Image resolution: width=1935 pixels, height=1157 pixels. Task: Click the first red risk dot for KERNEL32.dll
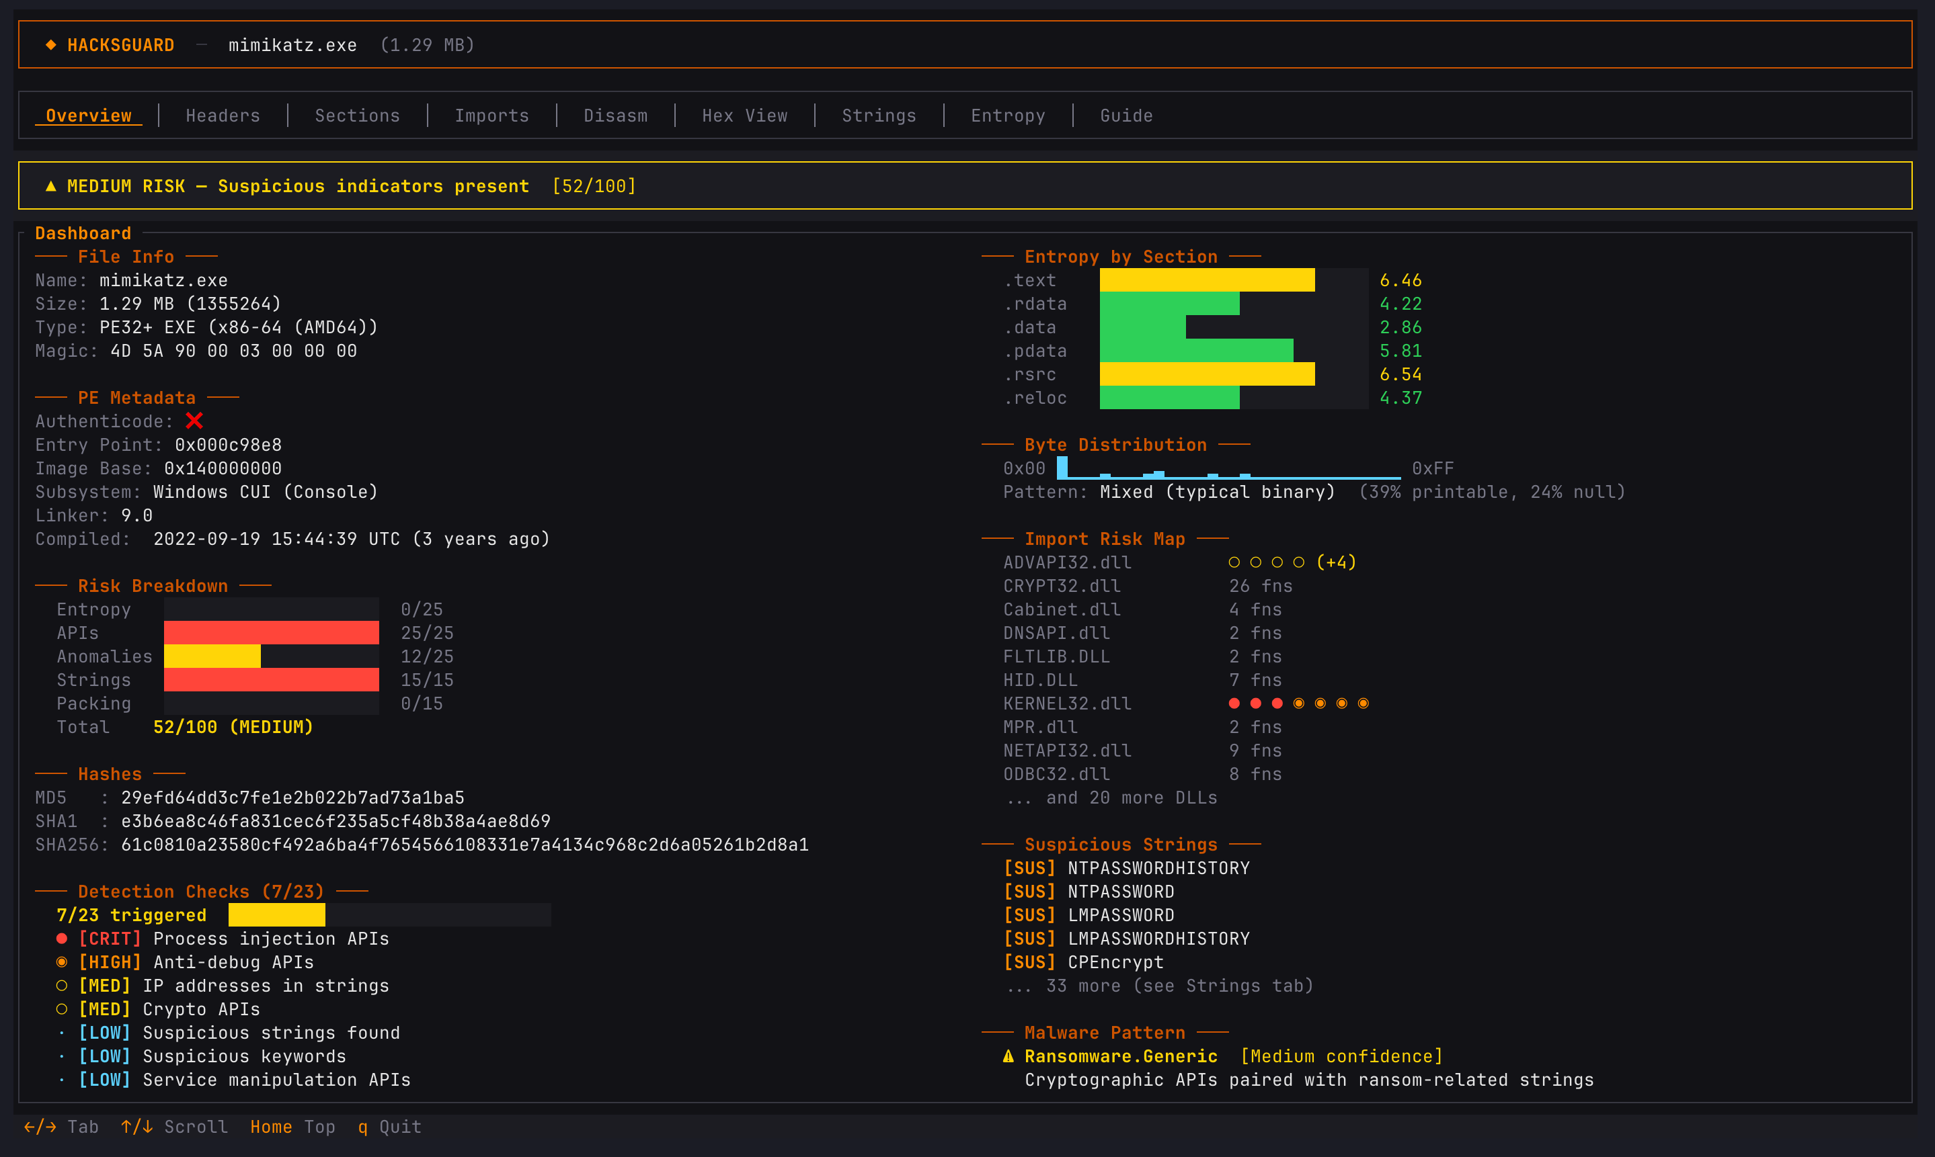(x=1234, y=703)
